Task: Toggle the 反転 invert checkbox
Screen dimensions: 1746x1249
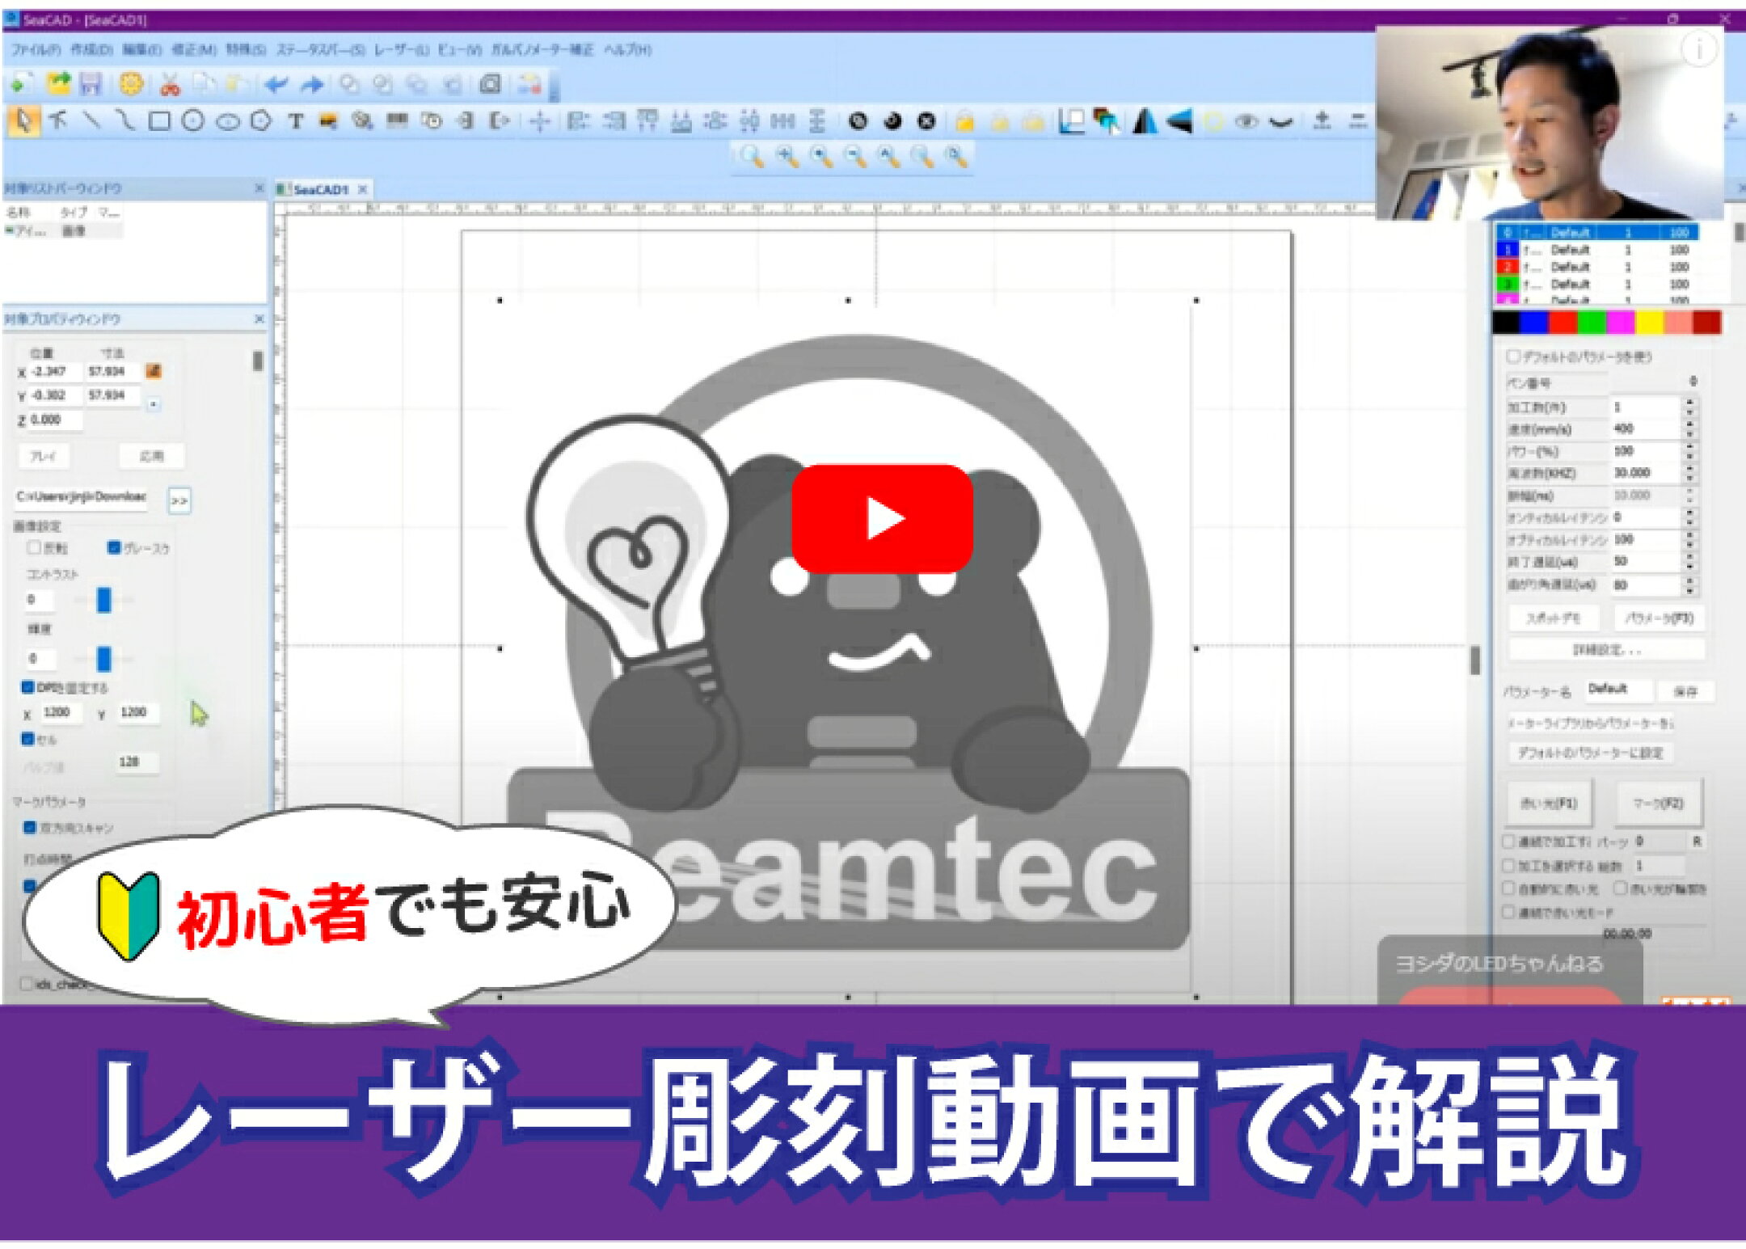Action: pos(34,547)
